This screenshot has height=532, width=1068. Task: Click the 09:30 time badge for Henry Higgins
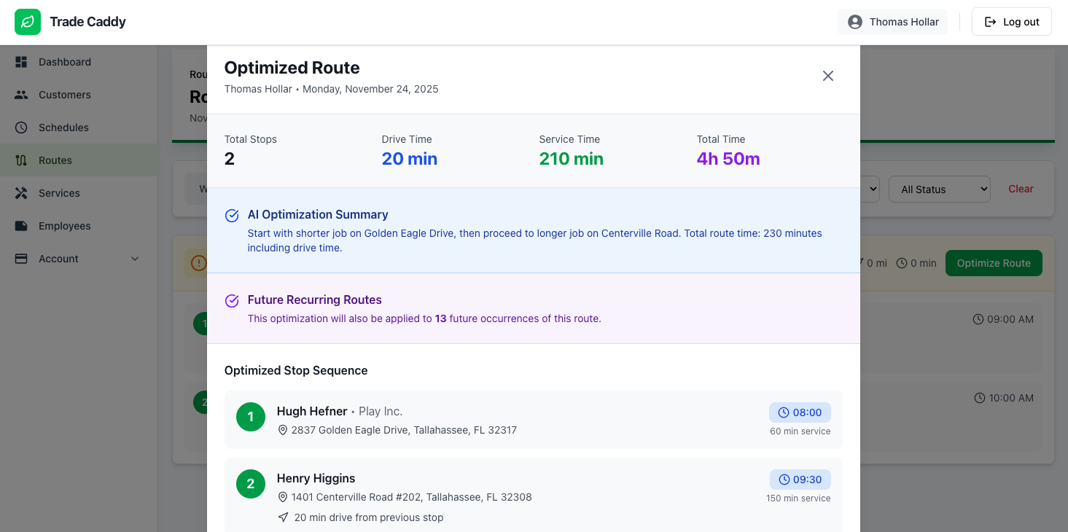800,480
